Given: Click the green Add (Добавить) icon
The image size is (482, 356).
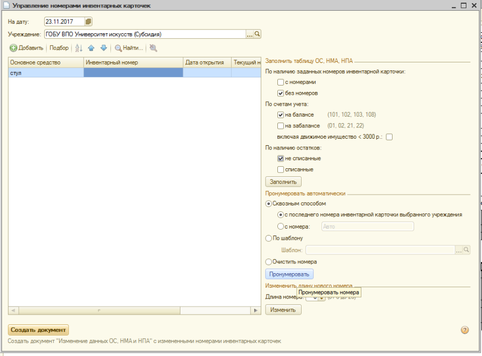Looking at the screenshot, I should point(13,48).
